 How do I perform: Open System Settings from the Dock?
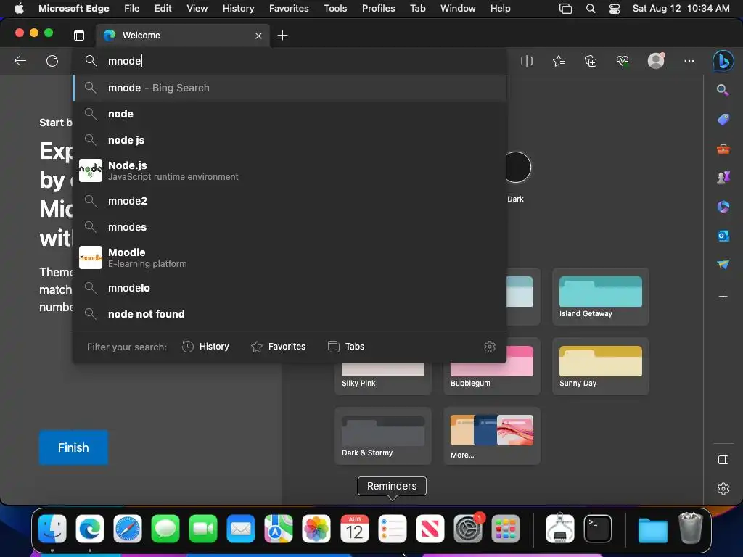point(468,529)
